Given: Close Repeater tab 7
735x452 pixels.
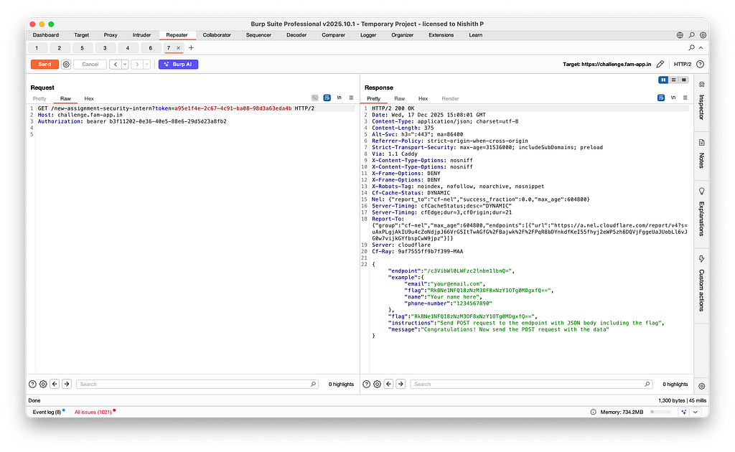Looking at the screenshot, I should coord(178,48).
